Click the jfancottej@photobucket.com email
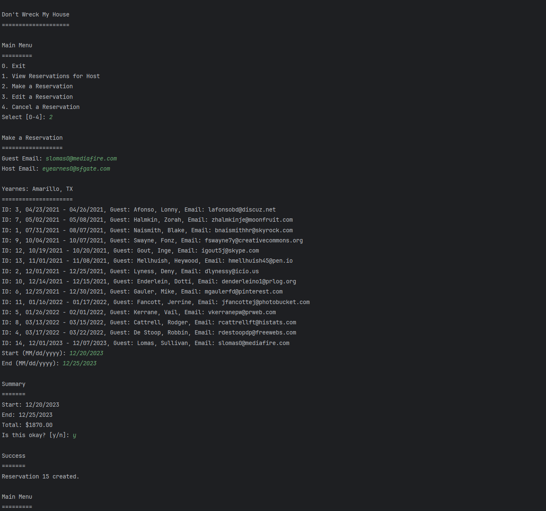Viewport: 546px width, 511px height. [266, 302]
